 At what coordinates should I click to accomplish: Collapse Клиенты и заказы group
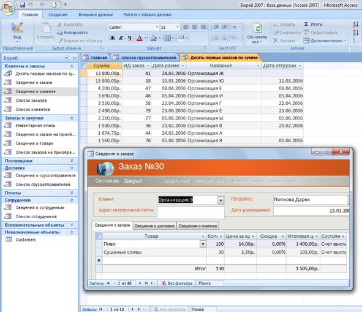tap(72, 66)
